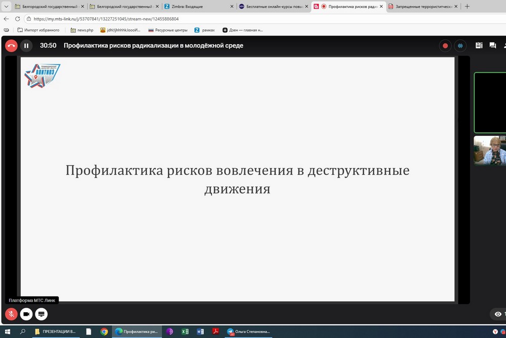
Task: Open the audio waveform indicator button
Action: tap(460, 46)
